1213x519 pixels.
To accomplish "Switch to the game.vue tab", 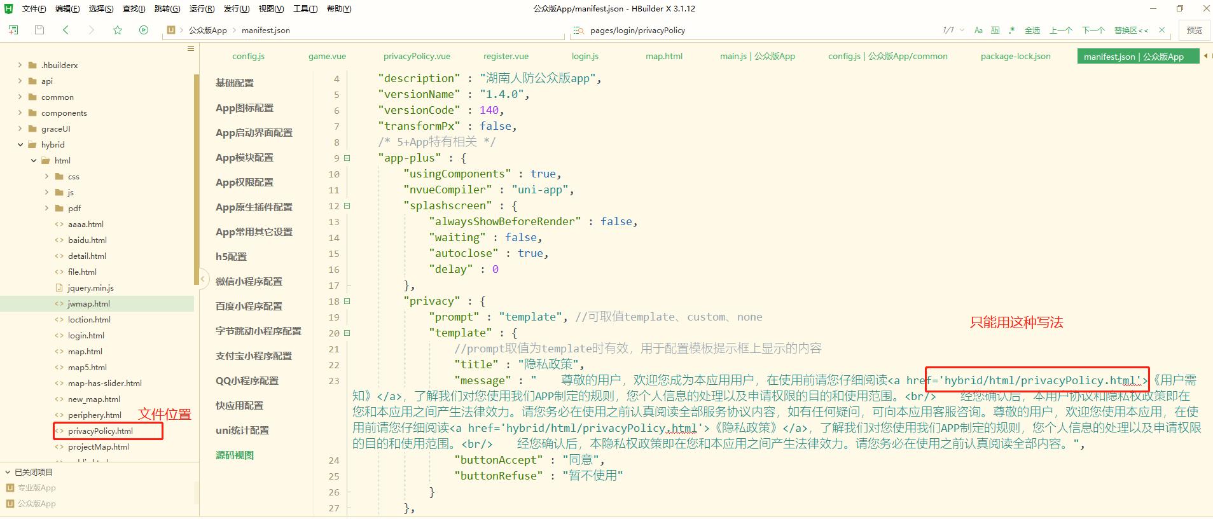I will coord(327,56).
